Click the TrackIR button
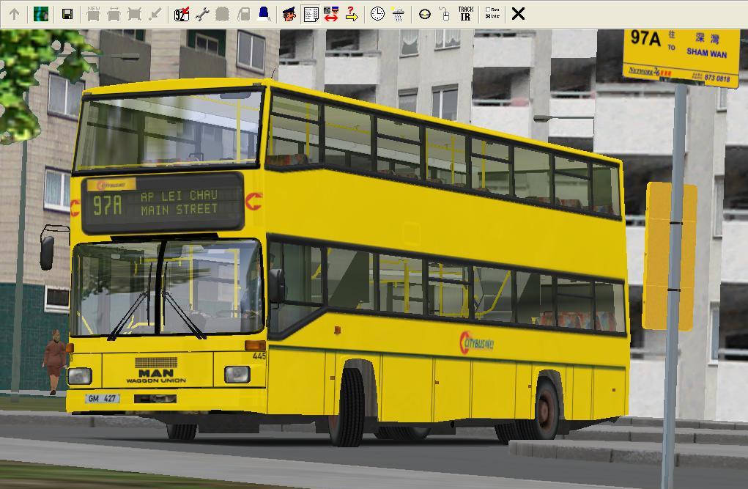 (x=465, y=14)
